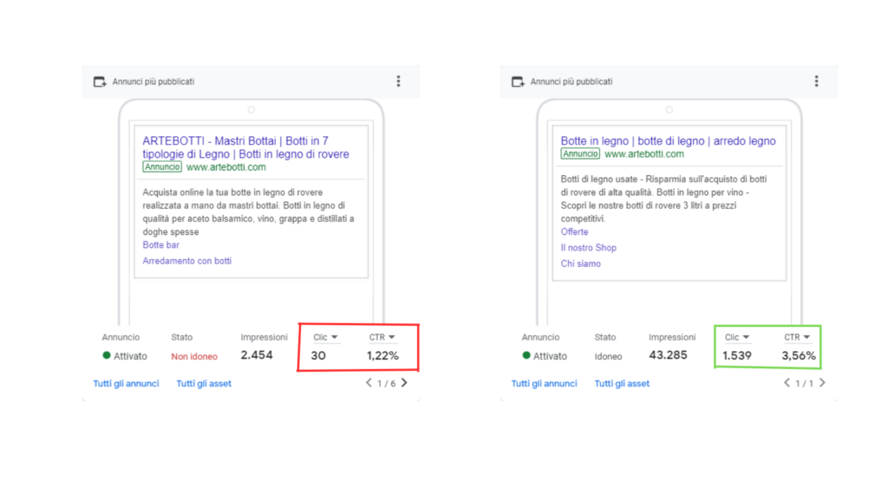The height and width of the screenshot is (500, 888).
Task: Open 'Tutti gli annunci' link on left card
Action: 127,384
